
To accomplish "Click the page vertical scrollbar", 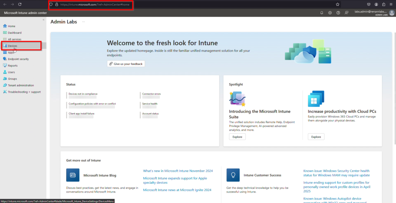I will pos(394,88).
